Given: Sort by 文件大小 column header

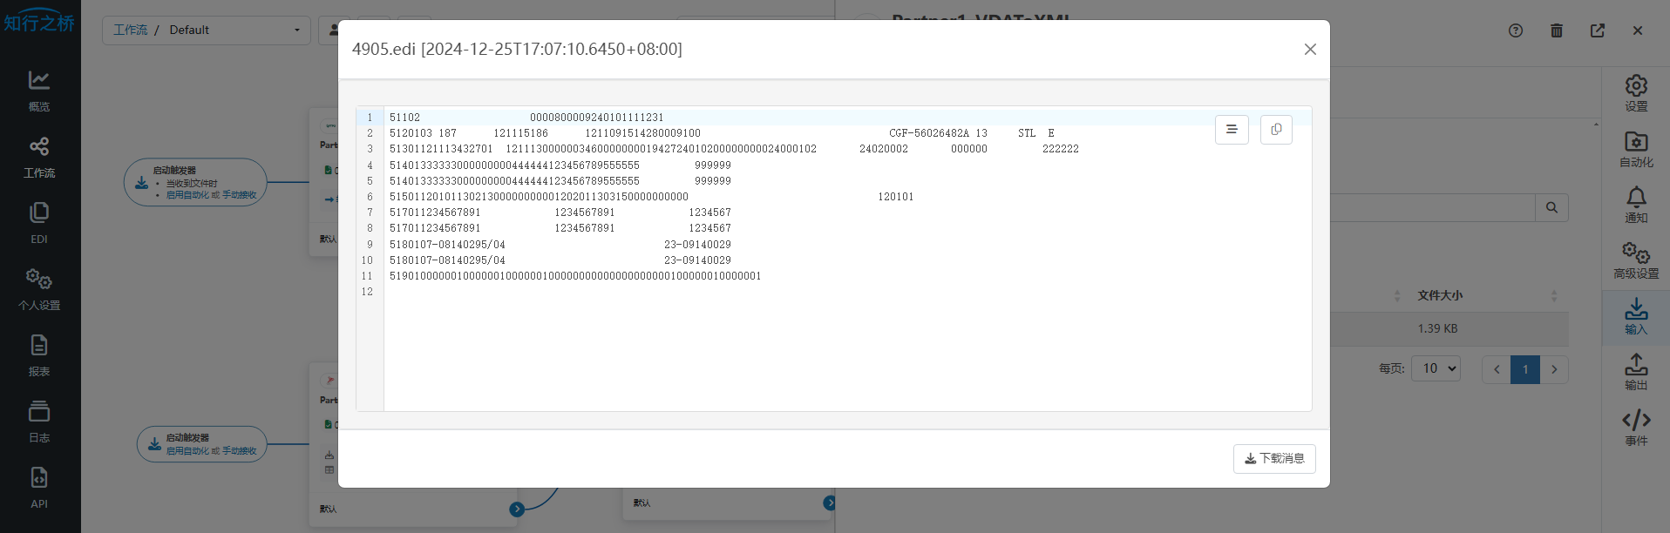Looking at the screenshot, I should pos(1440,295).
